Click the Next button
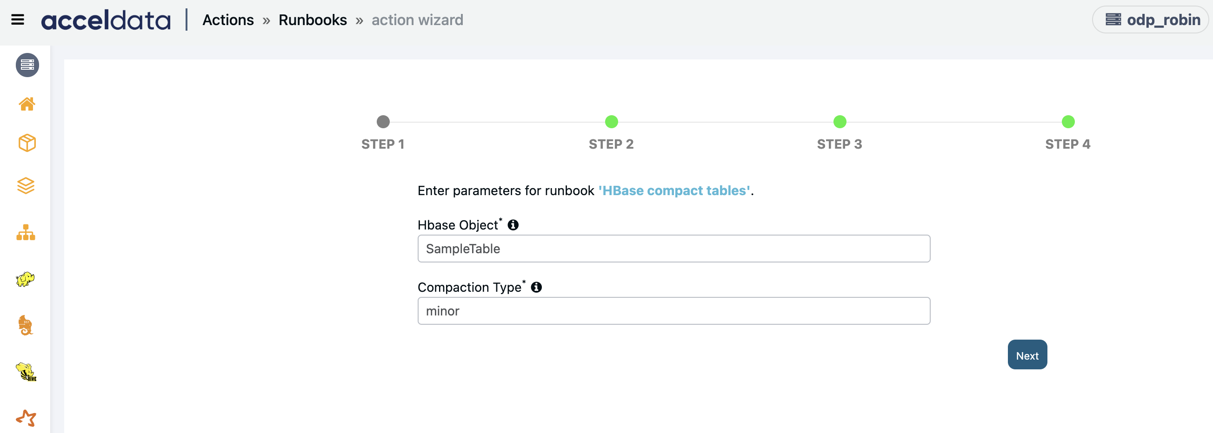This screenshot has height=433, width=1213. (x=1027, y=355)
